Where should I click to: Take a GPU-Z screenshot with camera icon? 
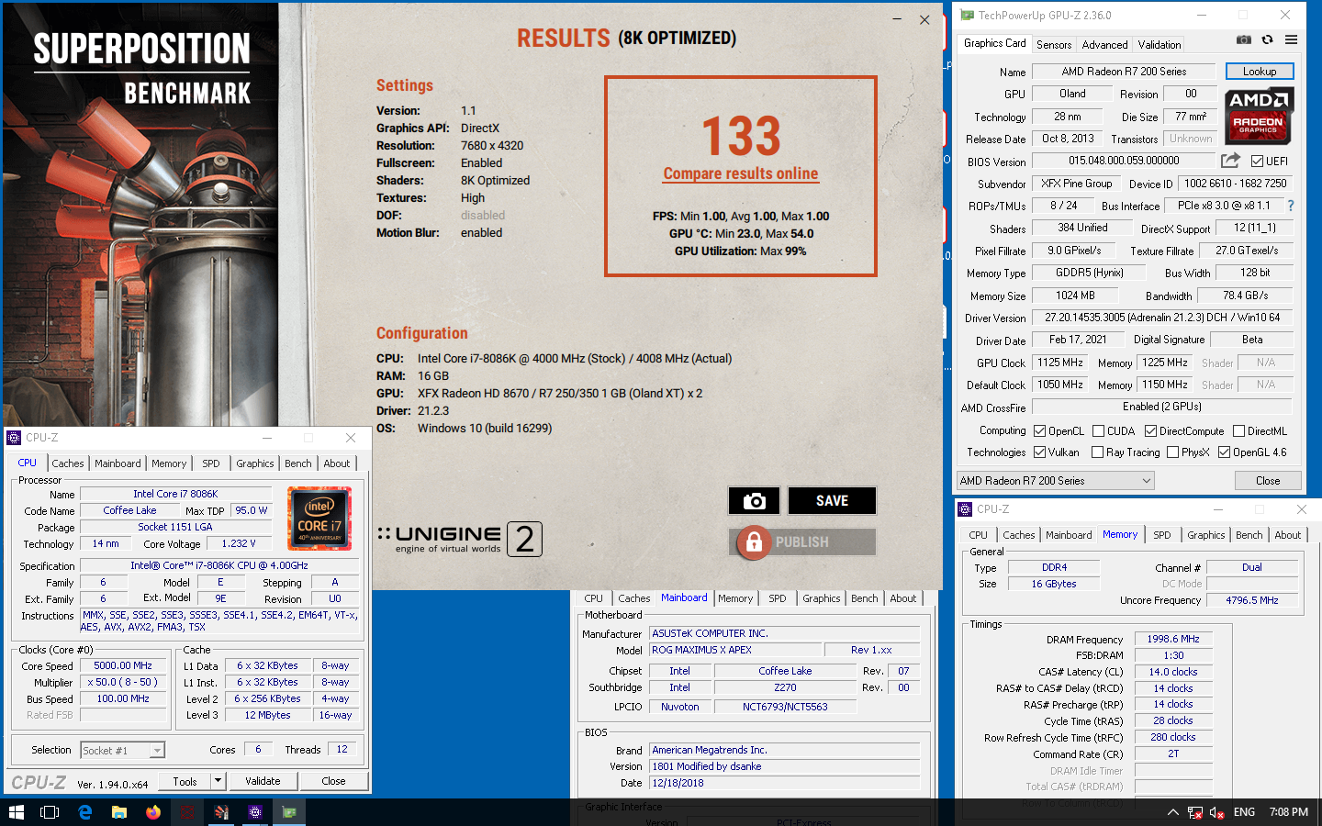pos(1243,39)
